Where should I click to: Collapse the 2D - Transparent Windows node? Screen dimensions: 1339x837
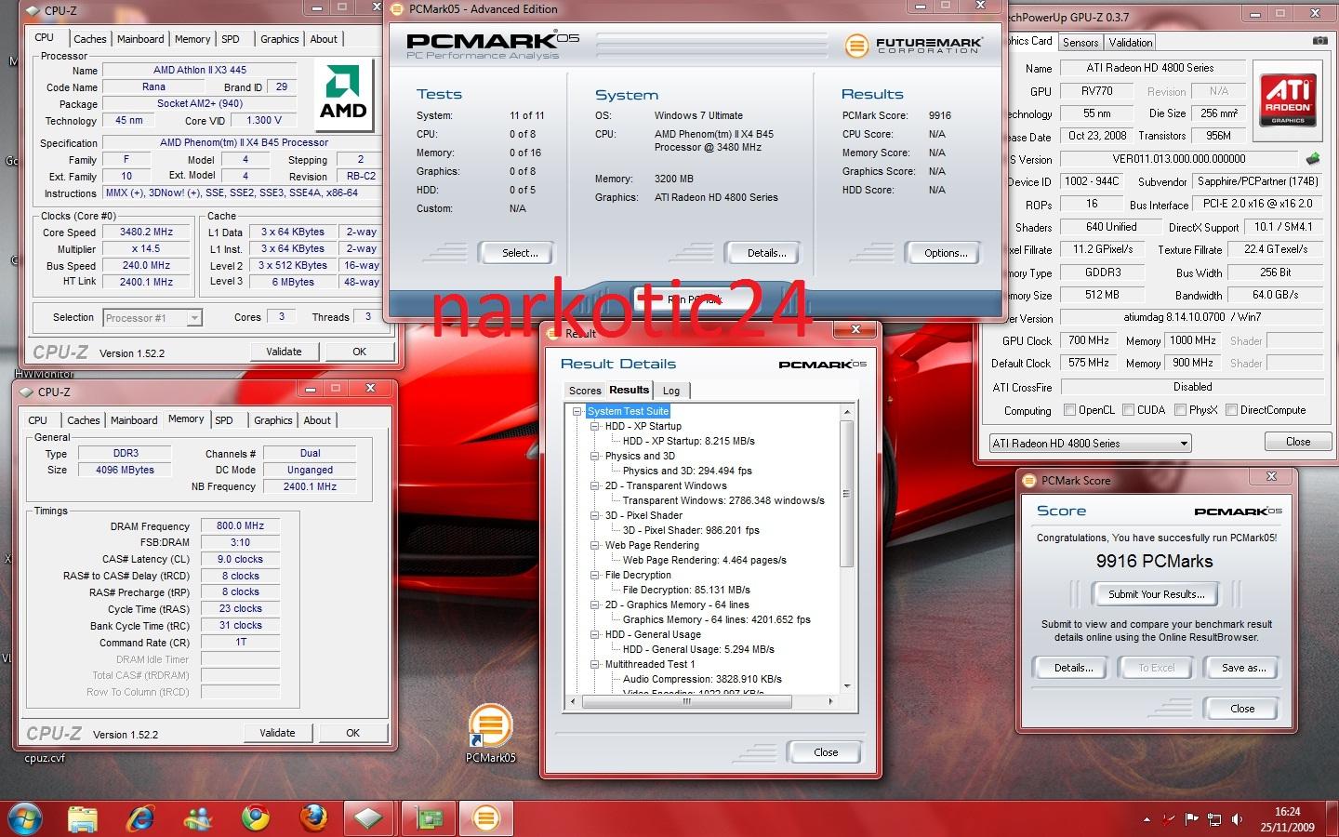pyautogui.click(x=595, y=485)
